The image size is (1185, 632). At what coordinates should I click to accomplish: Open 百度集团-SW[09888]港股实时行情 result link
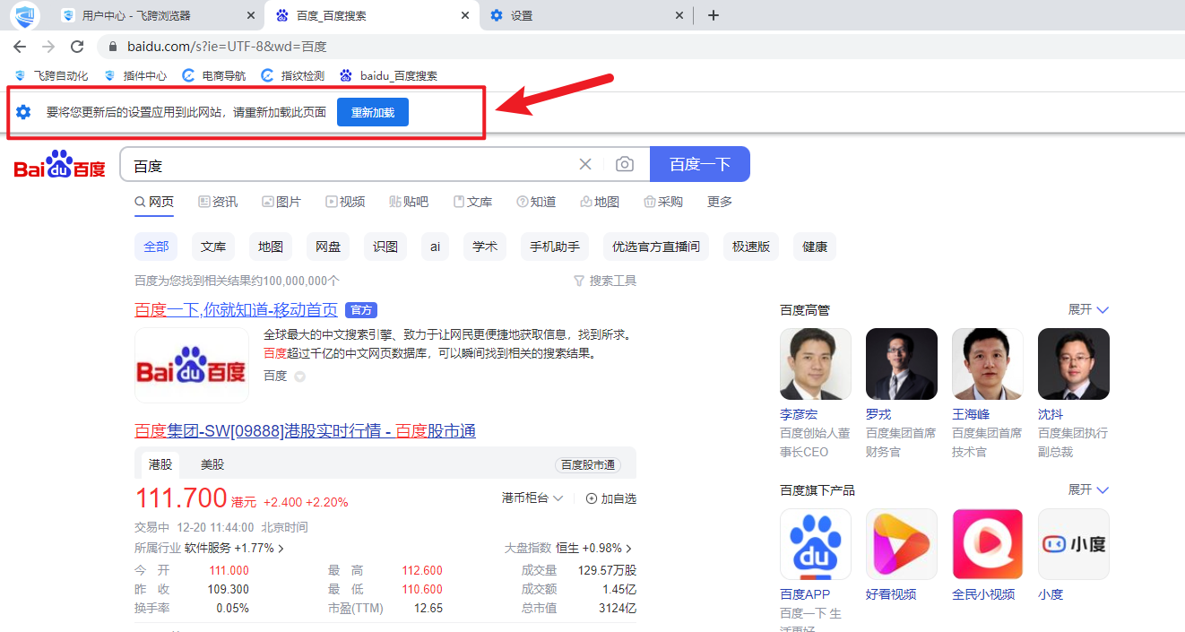pos(305,431)
